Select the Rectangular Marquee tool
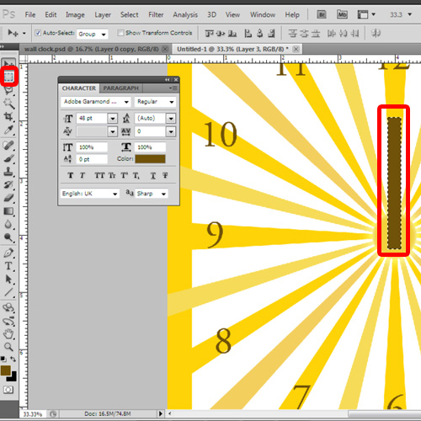421x421 pixels. [x=8, y=77]
